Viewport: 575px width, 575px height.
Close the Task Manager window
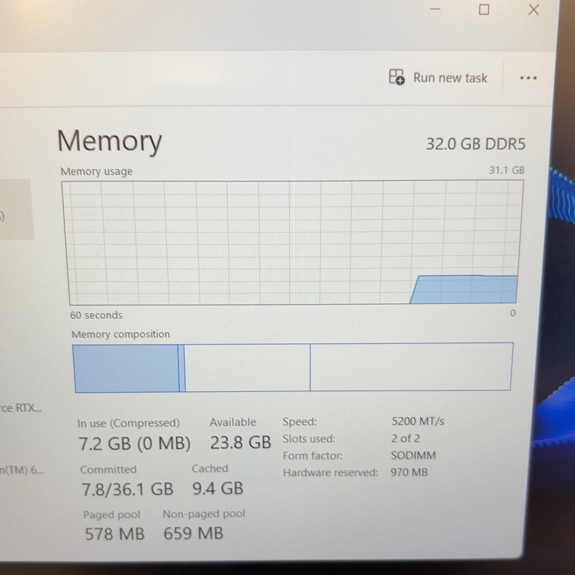tap(534, 10)
